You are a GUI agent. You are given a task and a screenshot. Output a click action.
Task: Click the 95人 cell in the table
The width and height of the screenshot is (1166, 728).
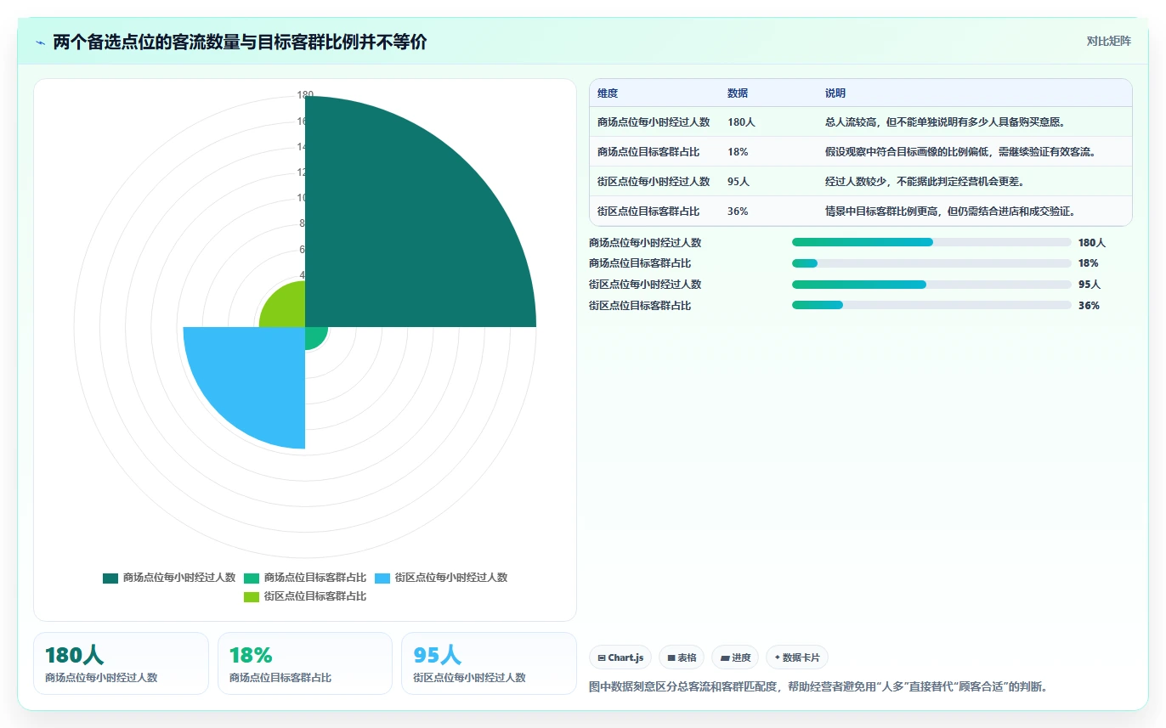point(739,182)
